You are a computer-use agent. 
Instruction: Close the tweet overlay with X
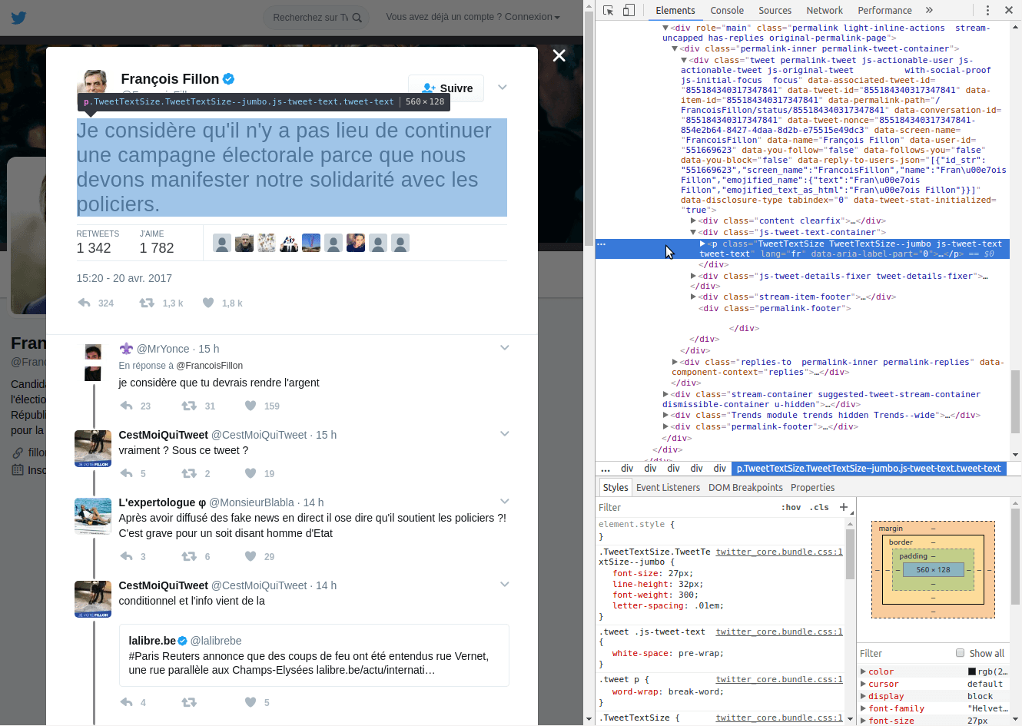(x=559, y=55)
